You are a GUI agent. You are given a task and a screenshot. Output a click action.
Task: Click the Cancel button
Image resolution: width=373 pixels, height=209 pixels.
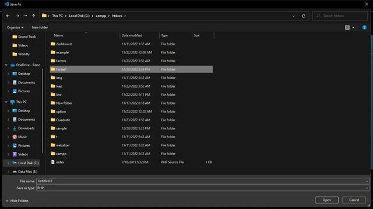click(354, 200)
